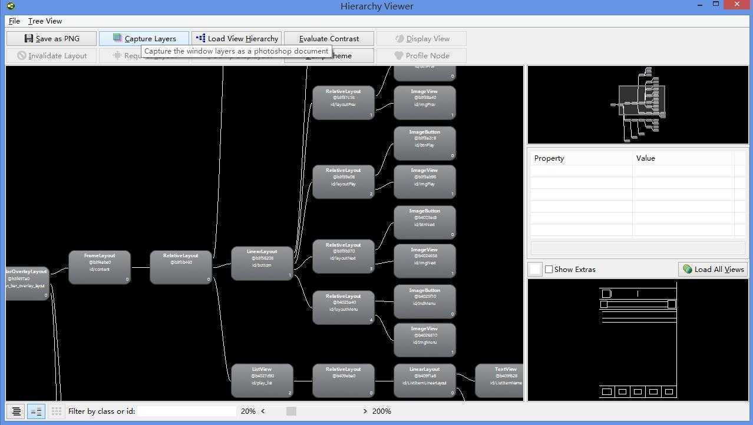The width and height of the screenshot is (753, 425).
Task: Click Load View Hierarchy button
Action: click(x=236, y=38)
